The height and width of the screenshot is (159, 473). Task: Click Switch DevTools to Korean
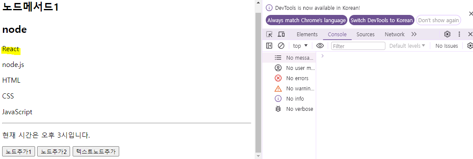point(382,20)
